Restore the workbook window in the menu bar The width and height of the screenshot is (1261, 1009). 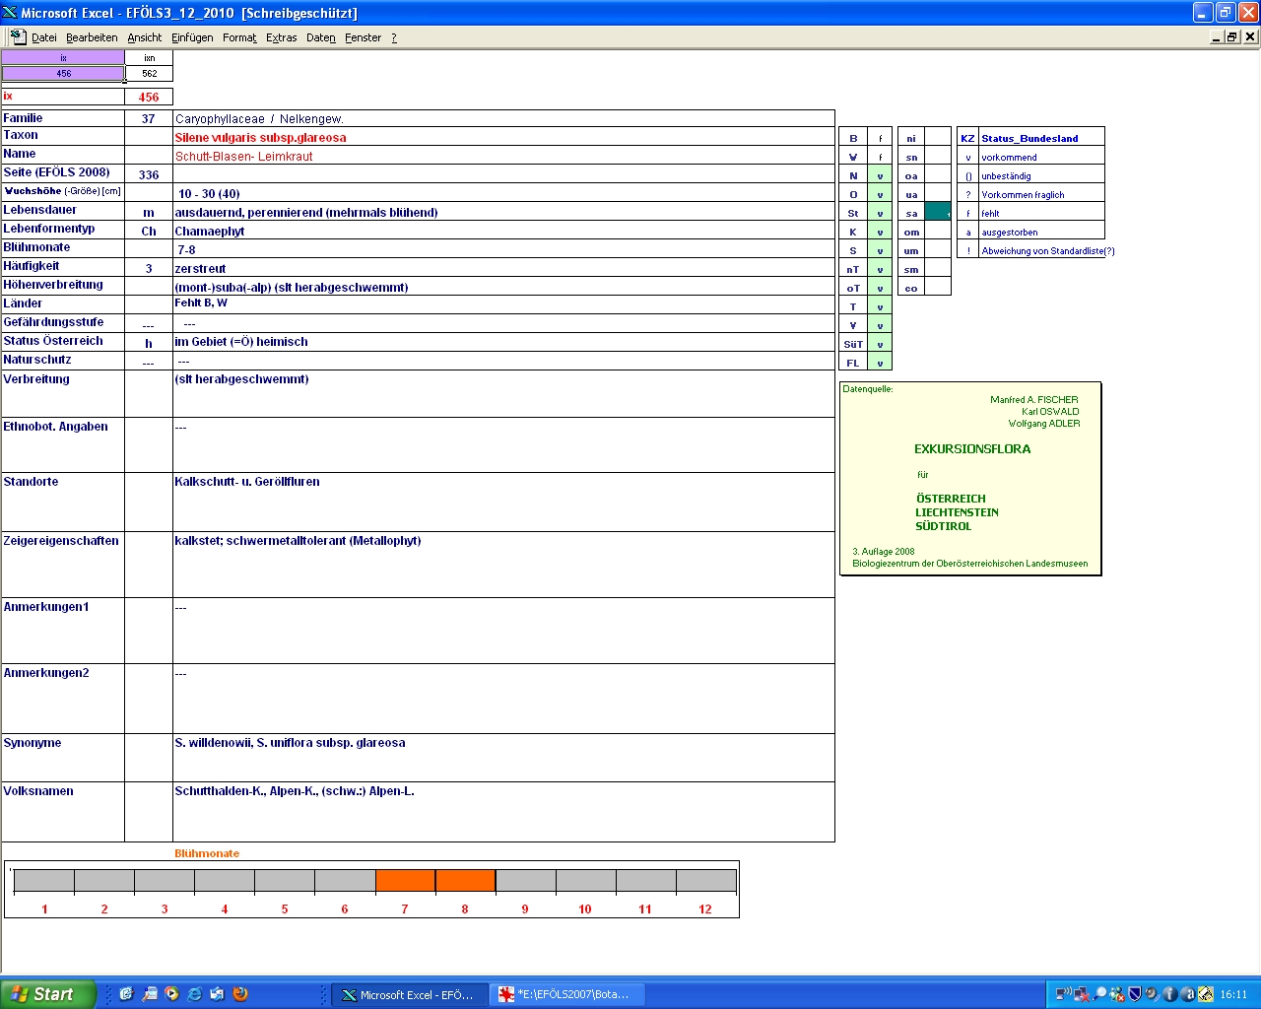click(x=1232, y=36)
